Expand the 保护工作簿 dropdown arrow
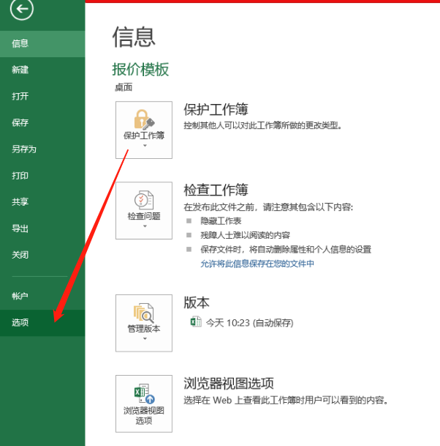 144,146
